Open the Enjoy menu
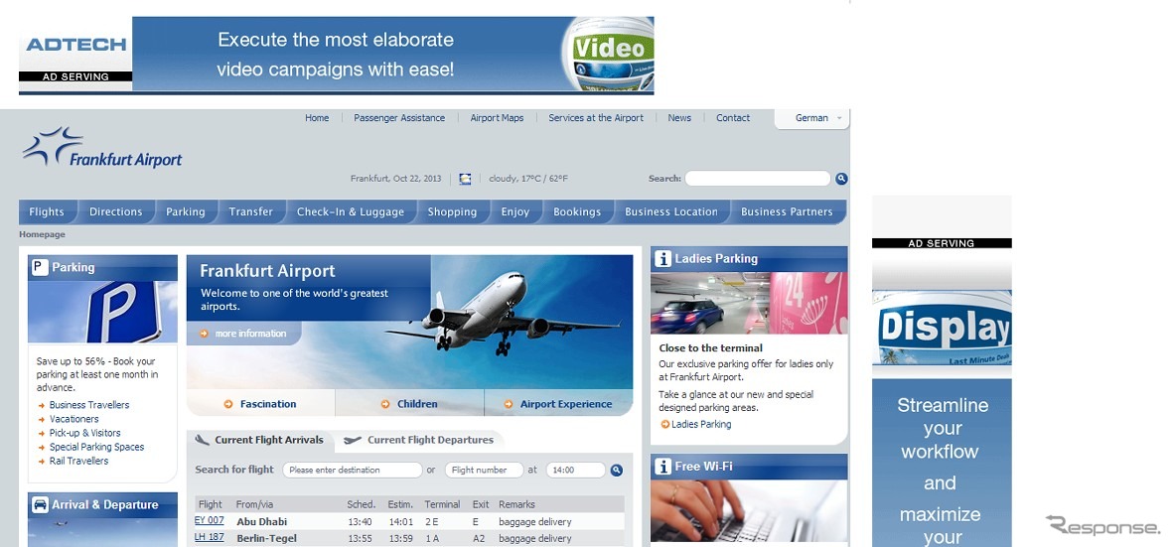The width and height of the screenshot is (1172, 547). coord(515,212)
